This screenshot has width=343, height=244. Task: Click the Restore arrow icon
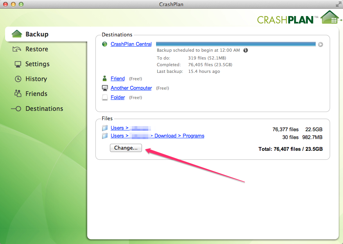pyautogui.click(x=17, y=49)
